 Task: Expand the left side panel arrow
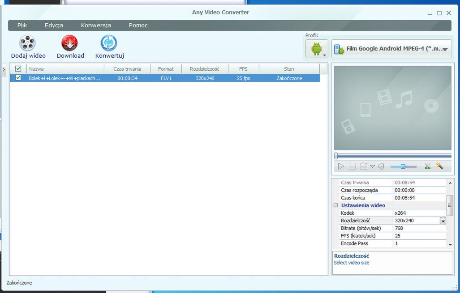click(x=4, y=69)
